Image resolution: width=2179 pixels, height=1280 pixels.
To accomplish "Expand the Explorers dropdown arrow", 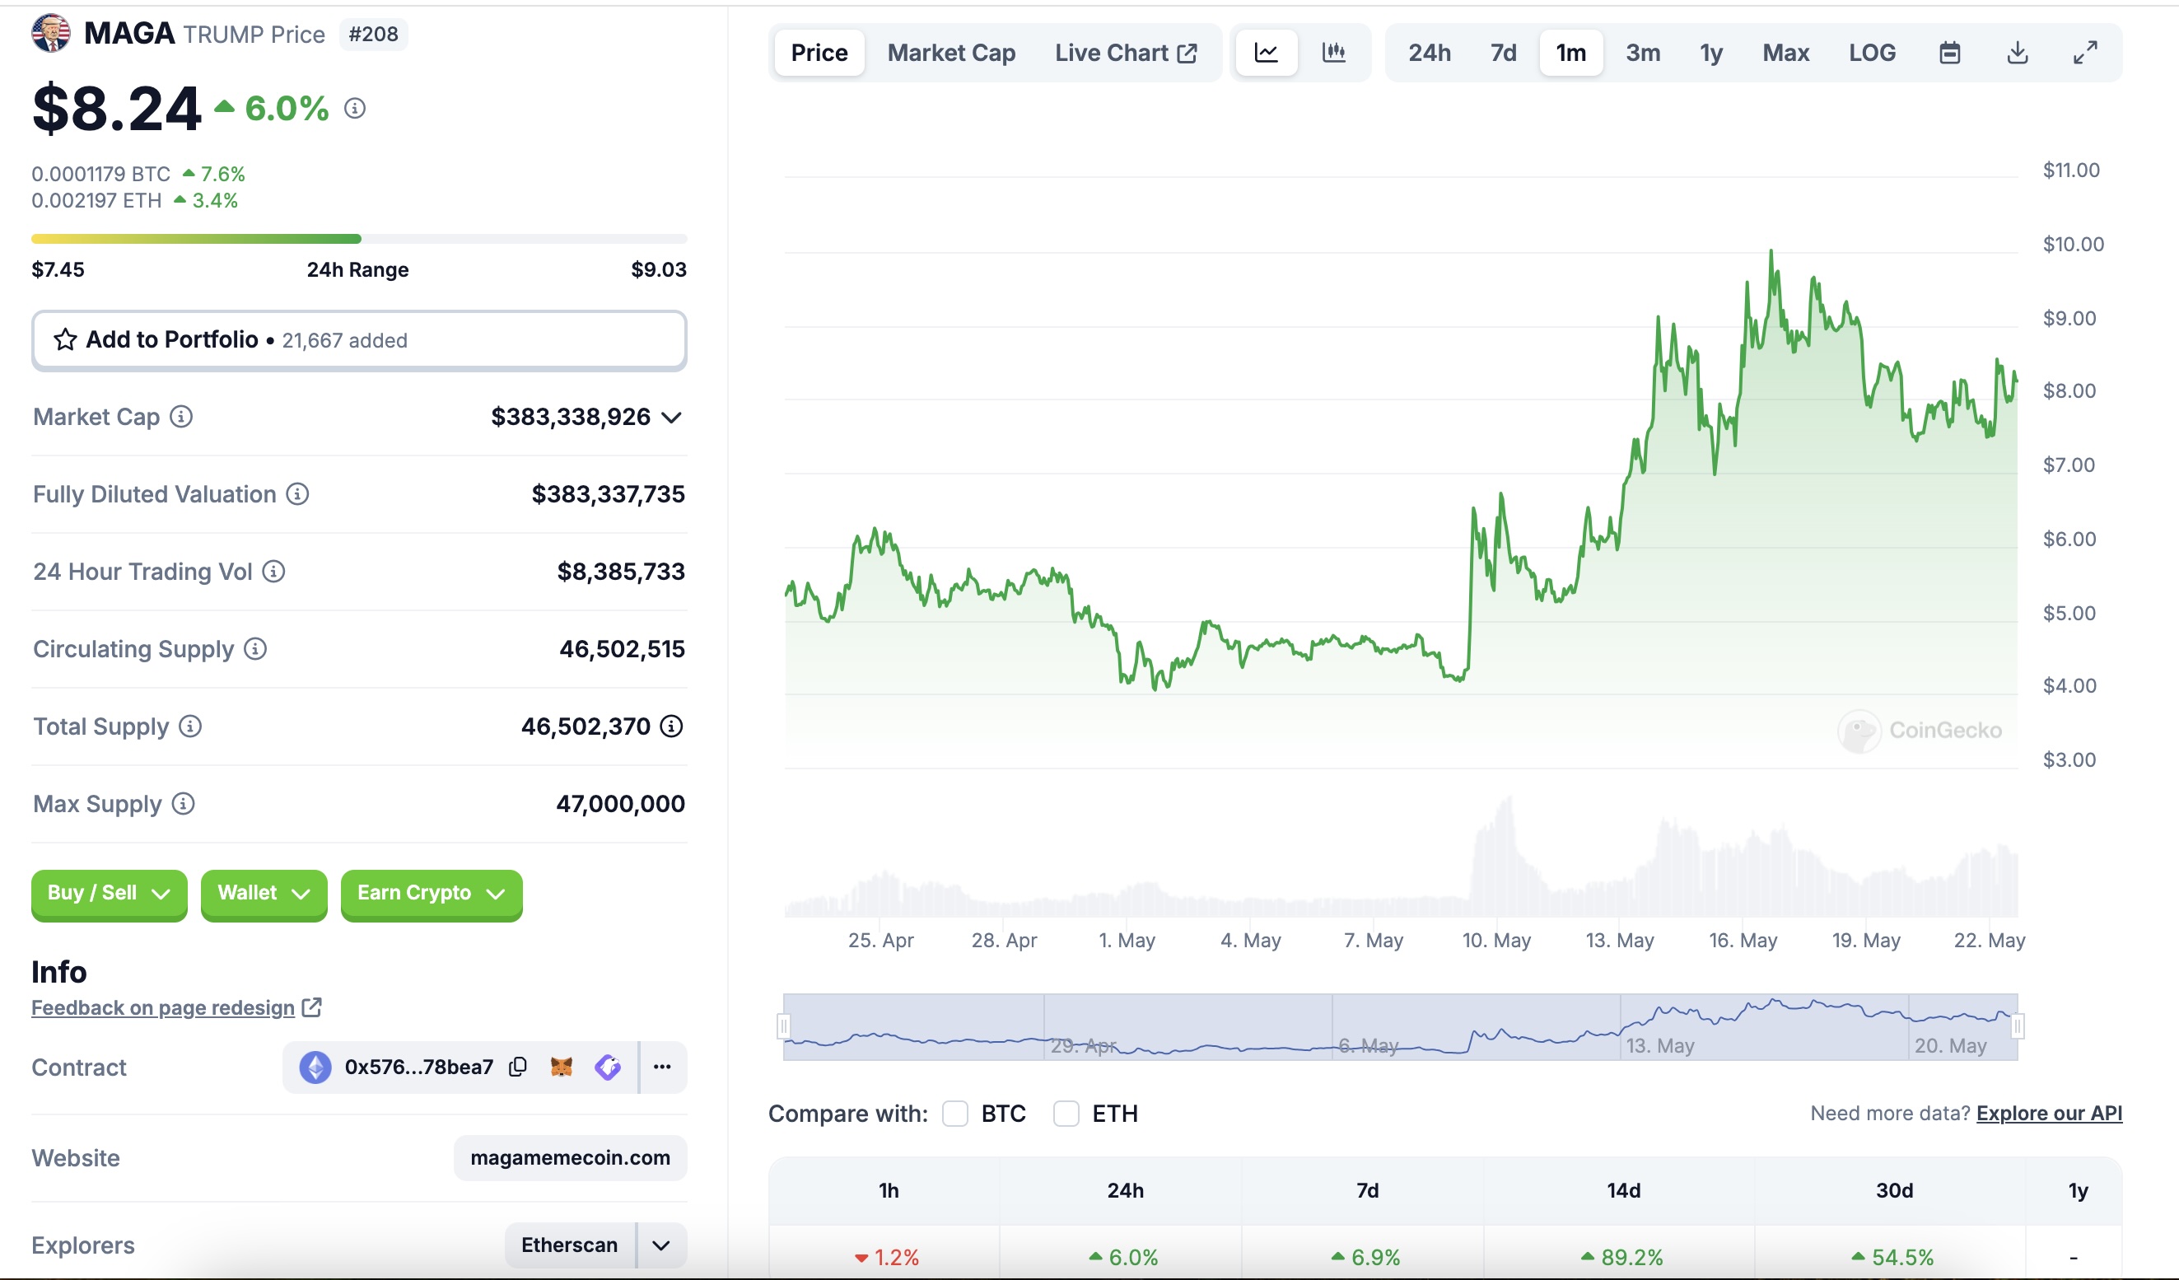I will tap(661, 1245).
